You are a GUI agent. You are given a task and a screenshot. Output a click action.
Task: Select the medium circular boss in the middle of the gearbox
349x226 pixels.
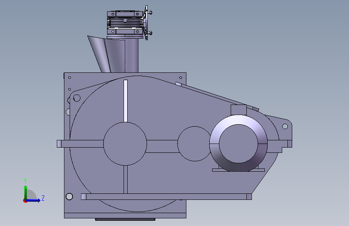(x=194, y=144)
